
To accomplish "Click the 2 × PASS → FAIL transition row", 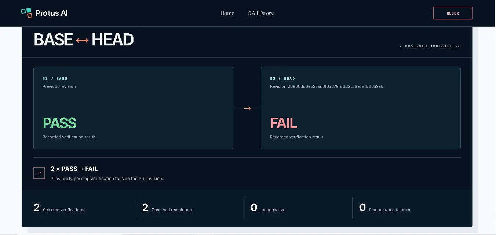I will 247,174.
